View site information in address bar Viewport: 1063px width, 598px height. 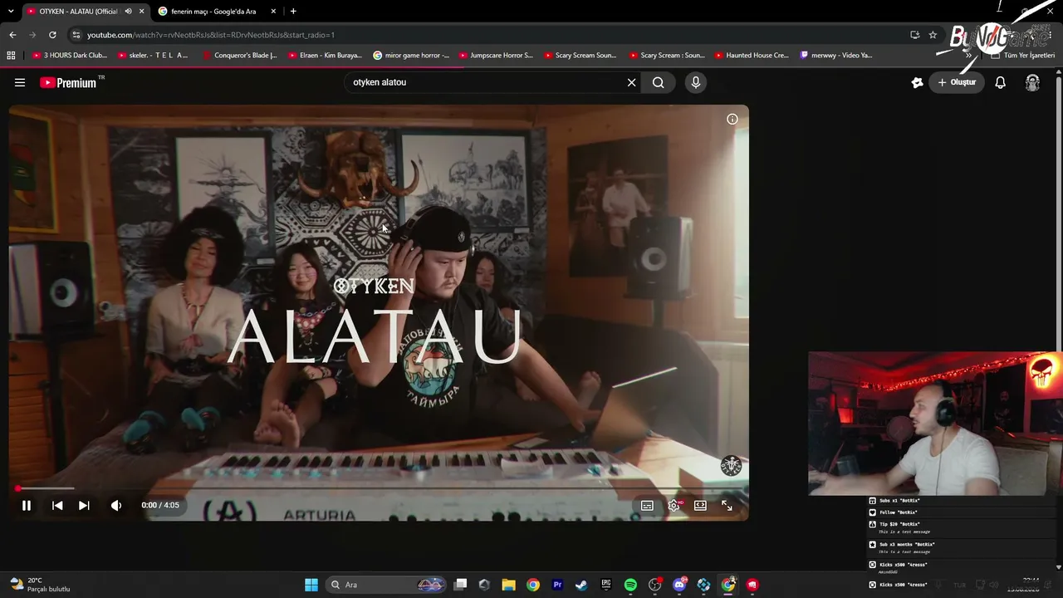[x=76, y=35]
